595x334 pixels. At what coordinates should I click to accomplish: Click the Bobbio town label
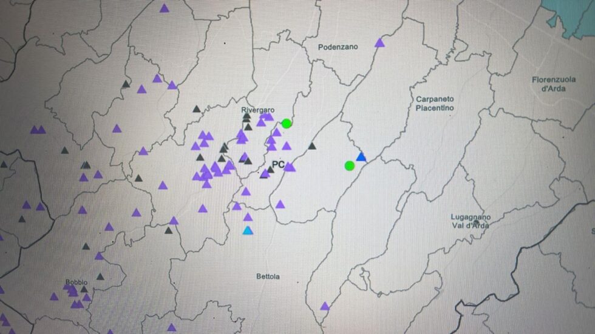click(76, 282)
